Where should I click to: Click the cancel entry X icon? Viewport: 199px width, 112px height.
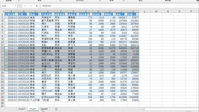25,6
